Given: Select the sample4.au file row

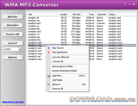Looking at the screenshot, I should tap(82, 26).
